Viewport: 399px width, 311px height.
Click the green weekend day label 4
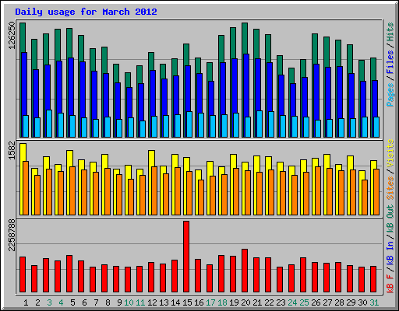61,302
